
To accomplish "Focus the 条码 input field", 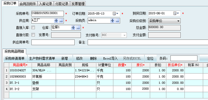I will point(184,58).
